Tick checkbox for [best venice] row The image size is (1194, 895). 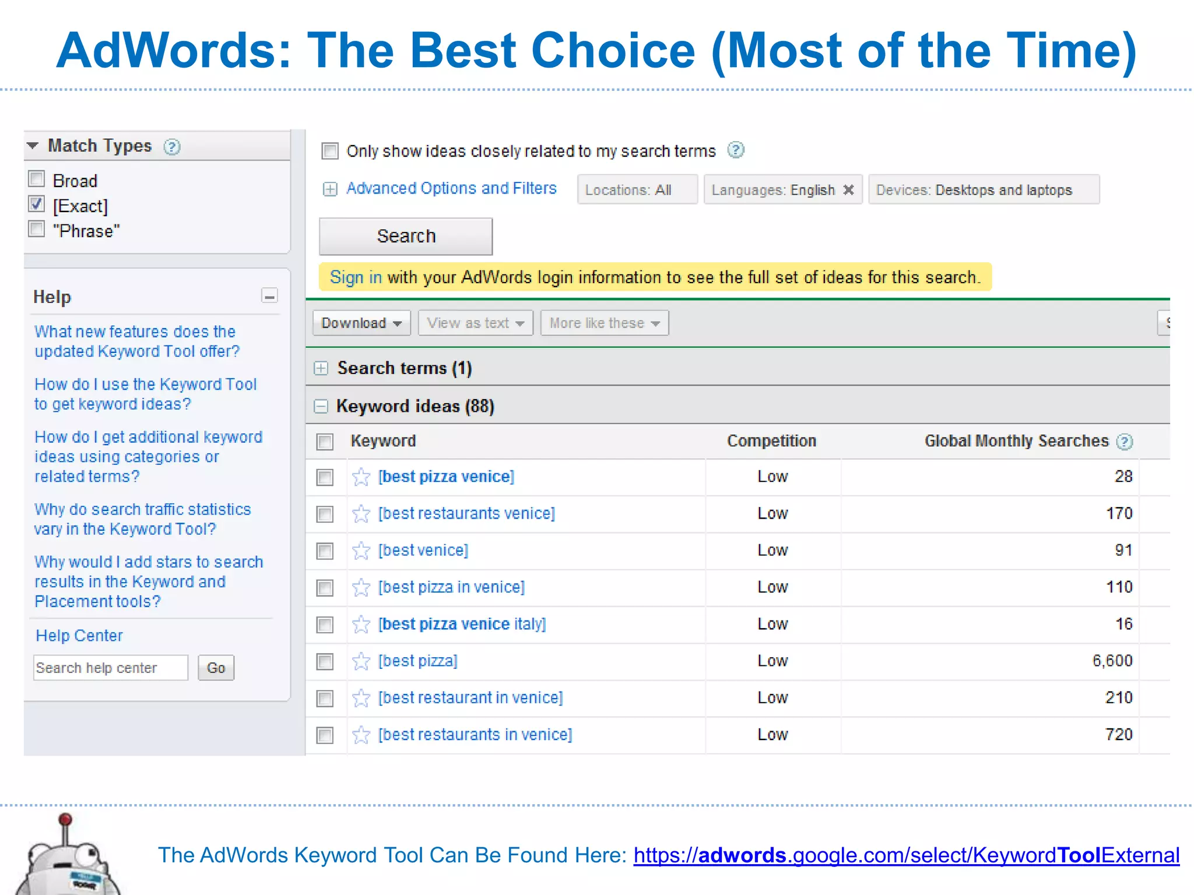click(x=325, y=551)
